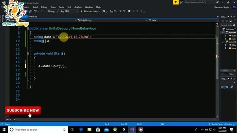Click the Solution Explorer Home icon
The width and height of the screenshot is (237, 133).
click(x=230, y=21)
